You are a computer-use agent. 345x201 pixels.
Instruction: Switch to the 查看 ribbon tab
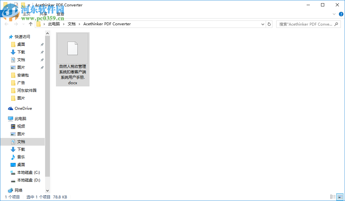pyautogui.click(x=60, y=14)
